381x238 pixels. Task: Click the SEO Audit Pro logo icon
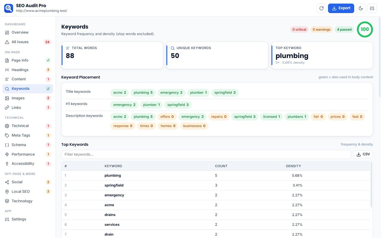click(9, 8)
